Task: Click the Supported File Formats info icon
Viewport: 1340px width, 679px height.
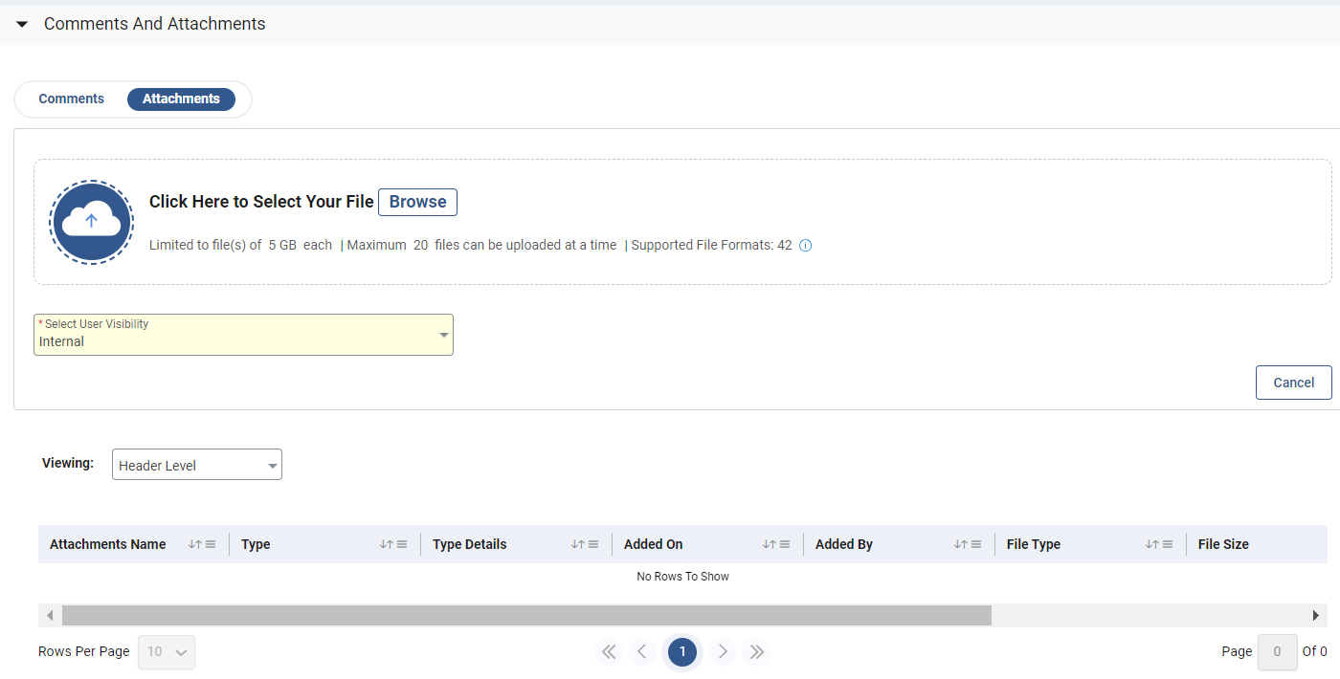Action: tap(805, 246)
